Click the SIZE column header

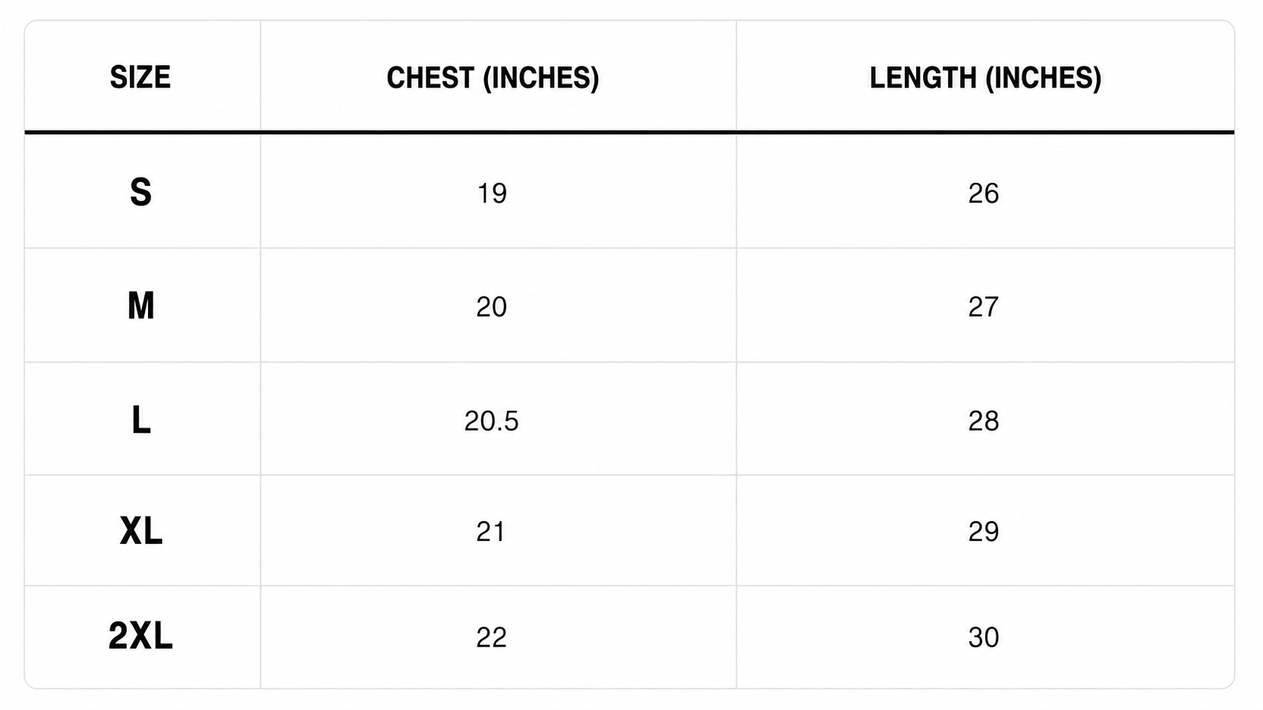[141, 77]
